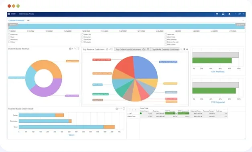252x152 pixels.
Task: Switch to Top Order Count Customers tab
Action: [128, 49]
